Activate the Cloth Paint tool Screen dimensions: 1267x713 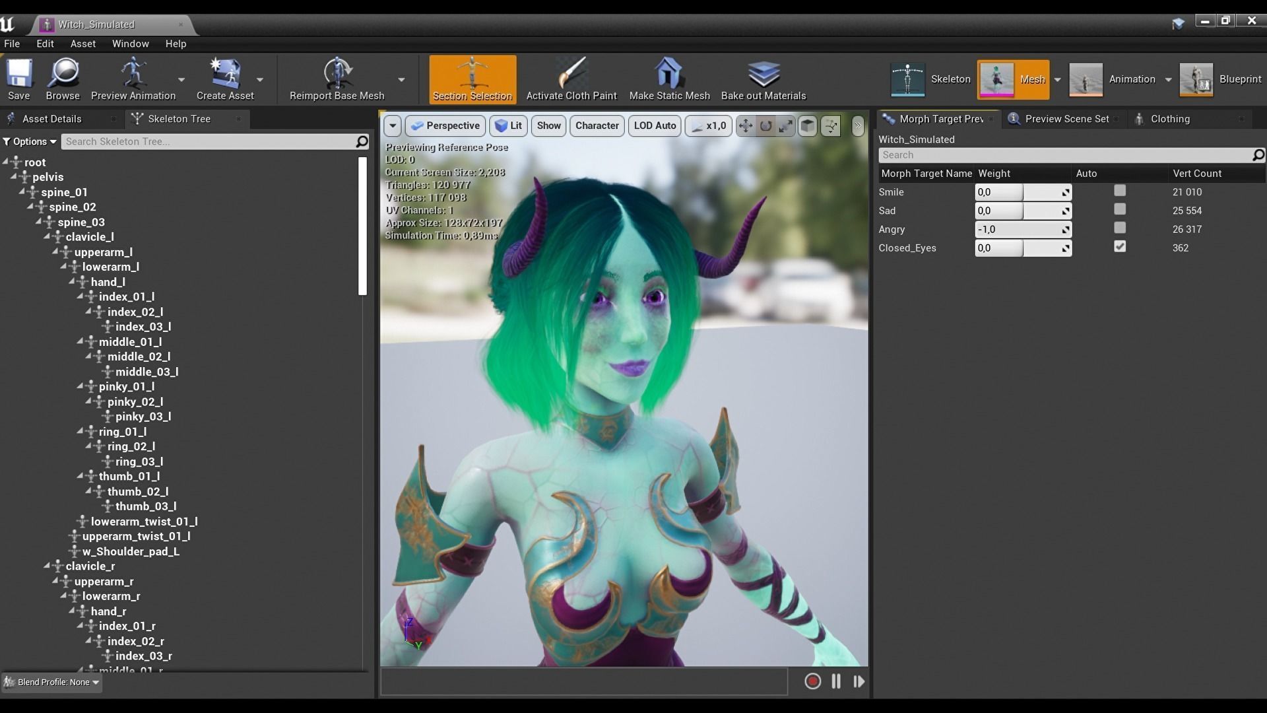tap(571, 74)
